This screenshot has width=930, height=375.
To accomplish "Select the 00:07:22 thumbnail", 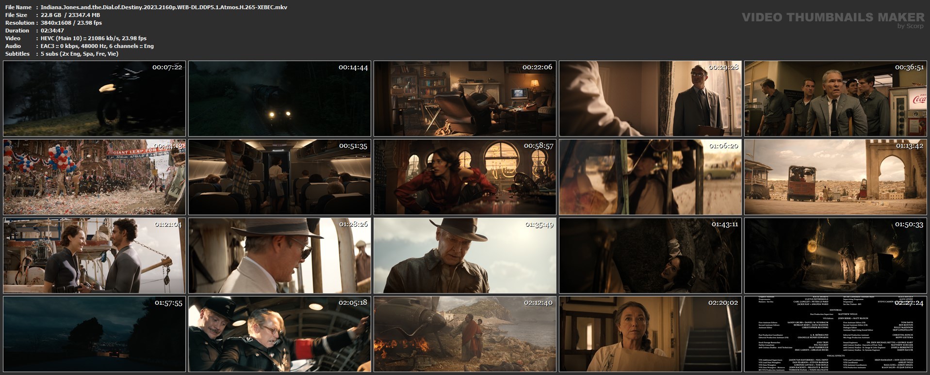I will tap(95, 98).
